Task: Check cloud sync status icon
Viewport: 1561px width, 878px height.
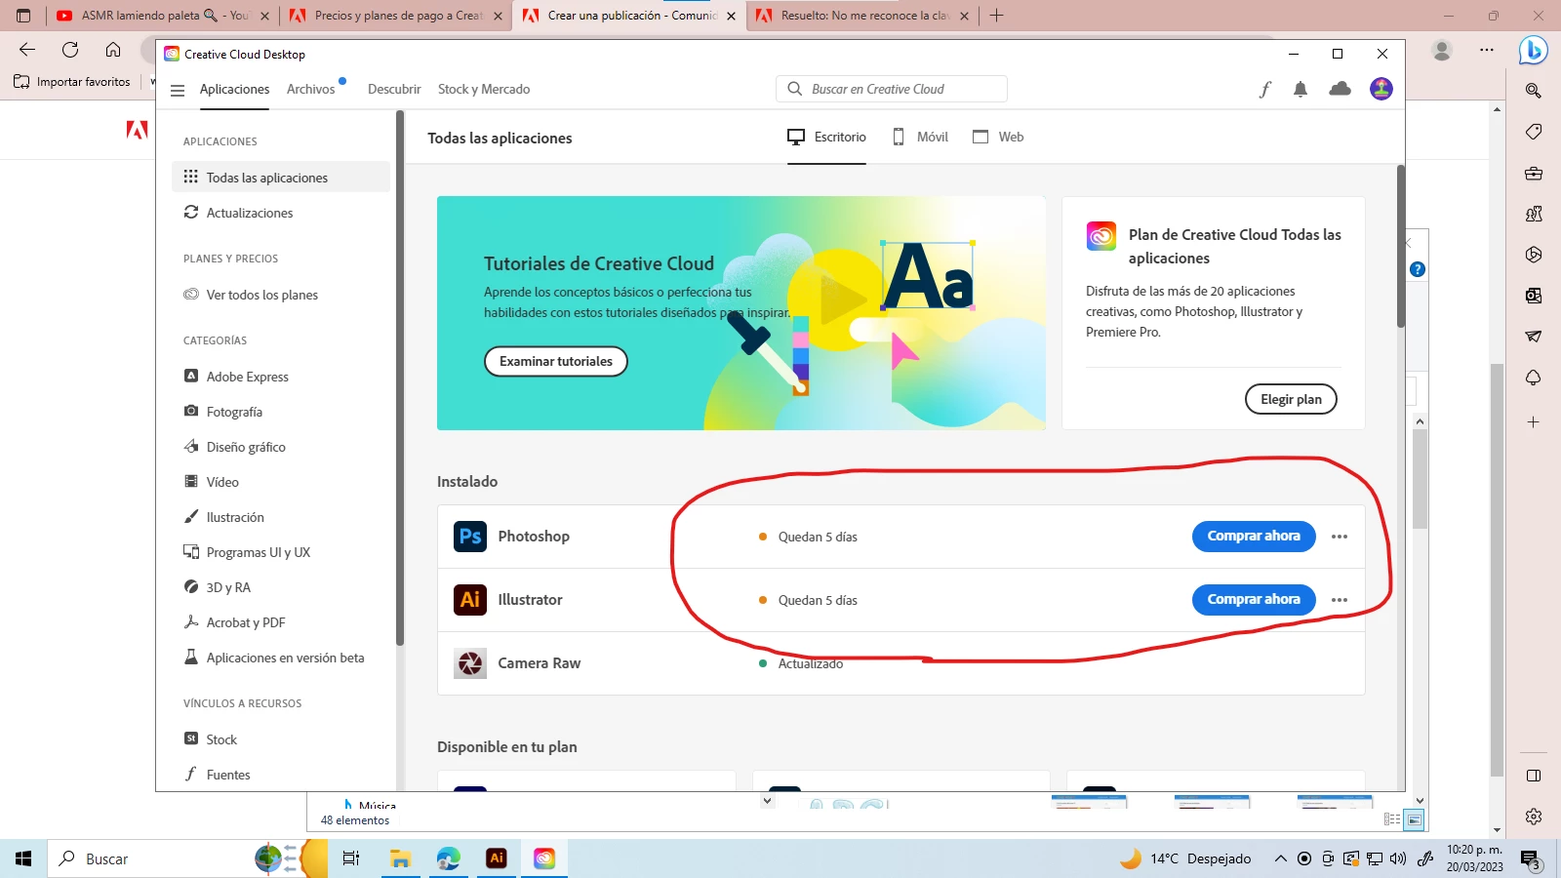Action: (1341, 89)
